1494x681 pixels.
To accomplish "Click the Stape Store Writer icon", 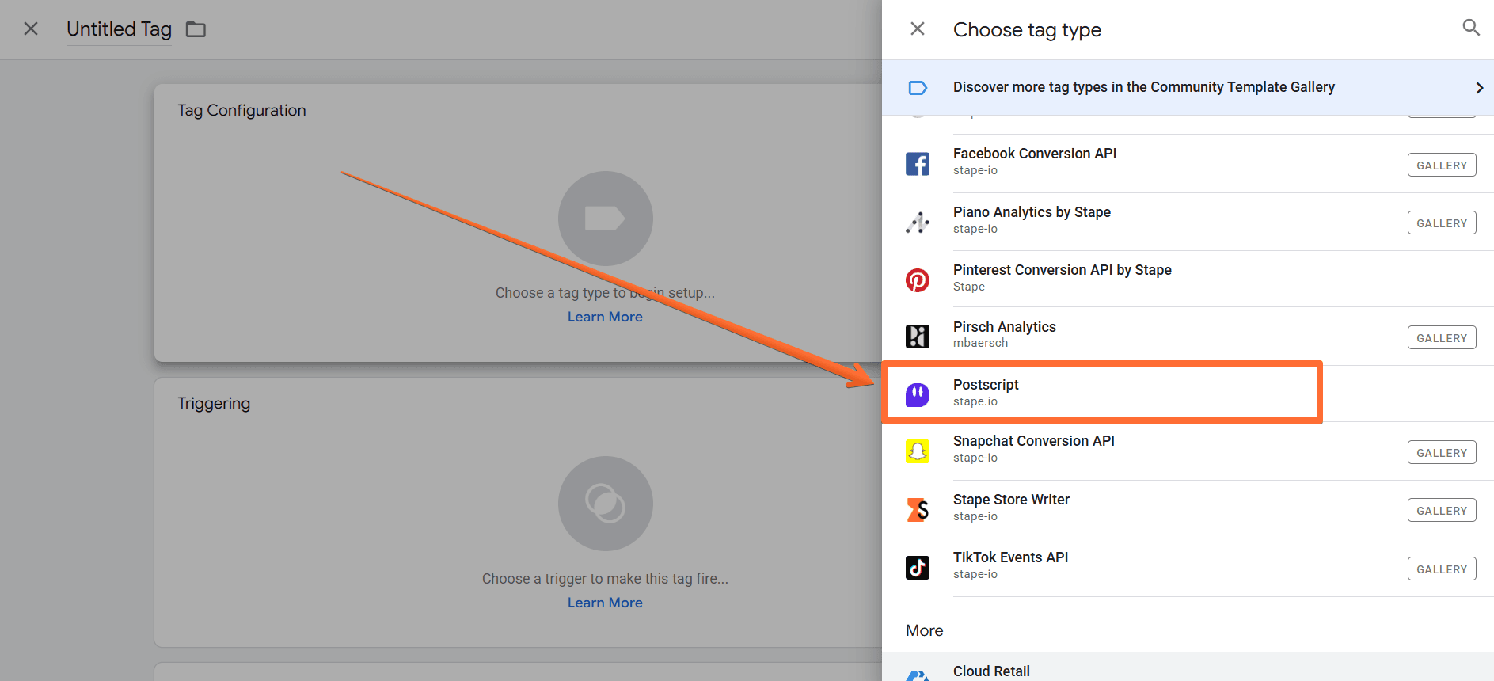I will click(918, 509).
